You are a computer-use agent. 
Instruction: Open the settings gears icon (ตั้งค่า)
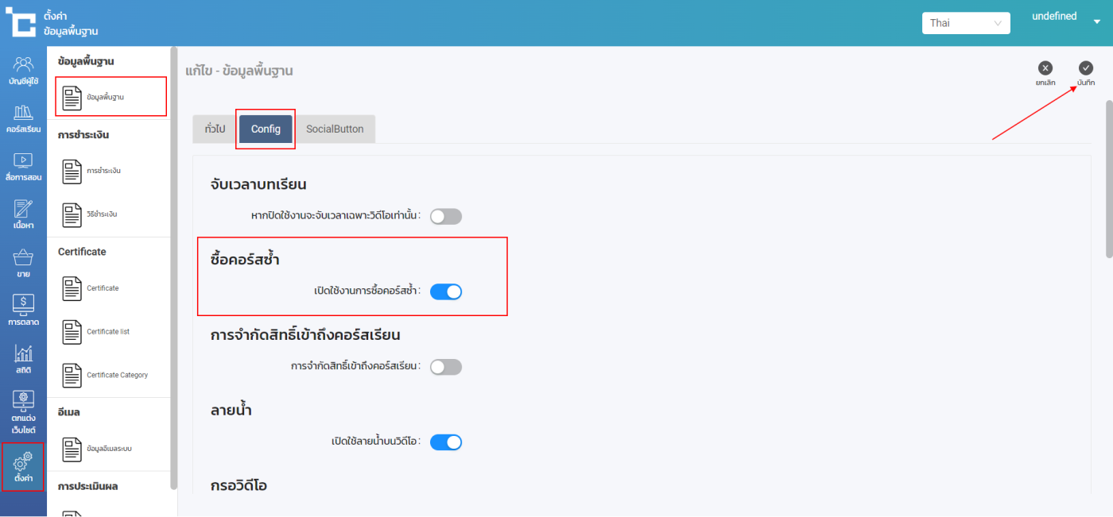(23, 467)
